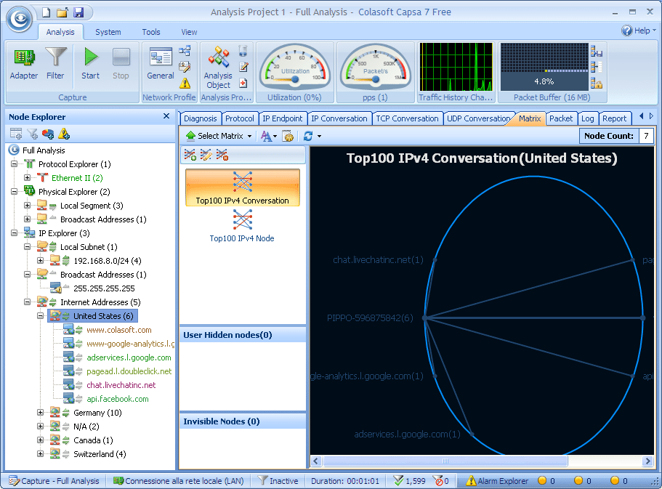The image size is (662, 489).
Task: Collapse the United States tree node
Action: click(x=41, y=316)
